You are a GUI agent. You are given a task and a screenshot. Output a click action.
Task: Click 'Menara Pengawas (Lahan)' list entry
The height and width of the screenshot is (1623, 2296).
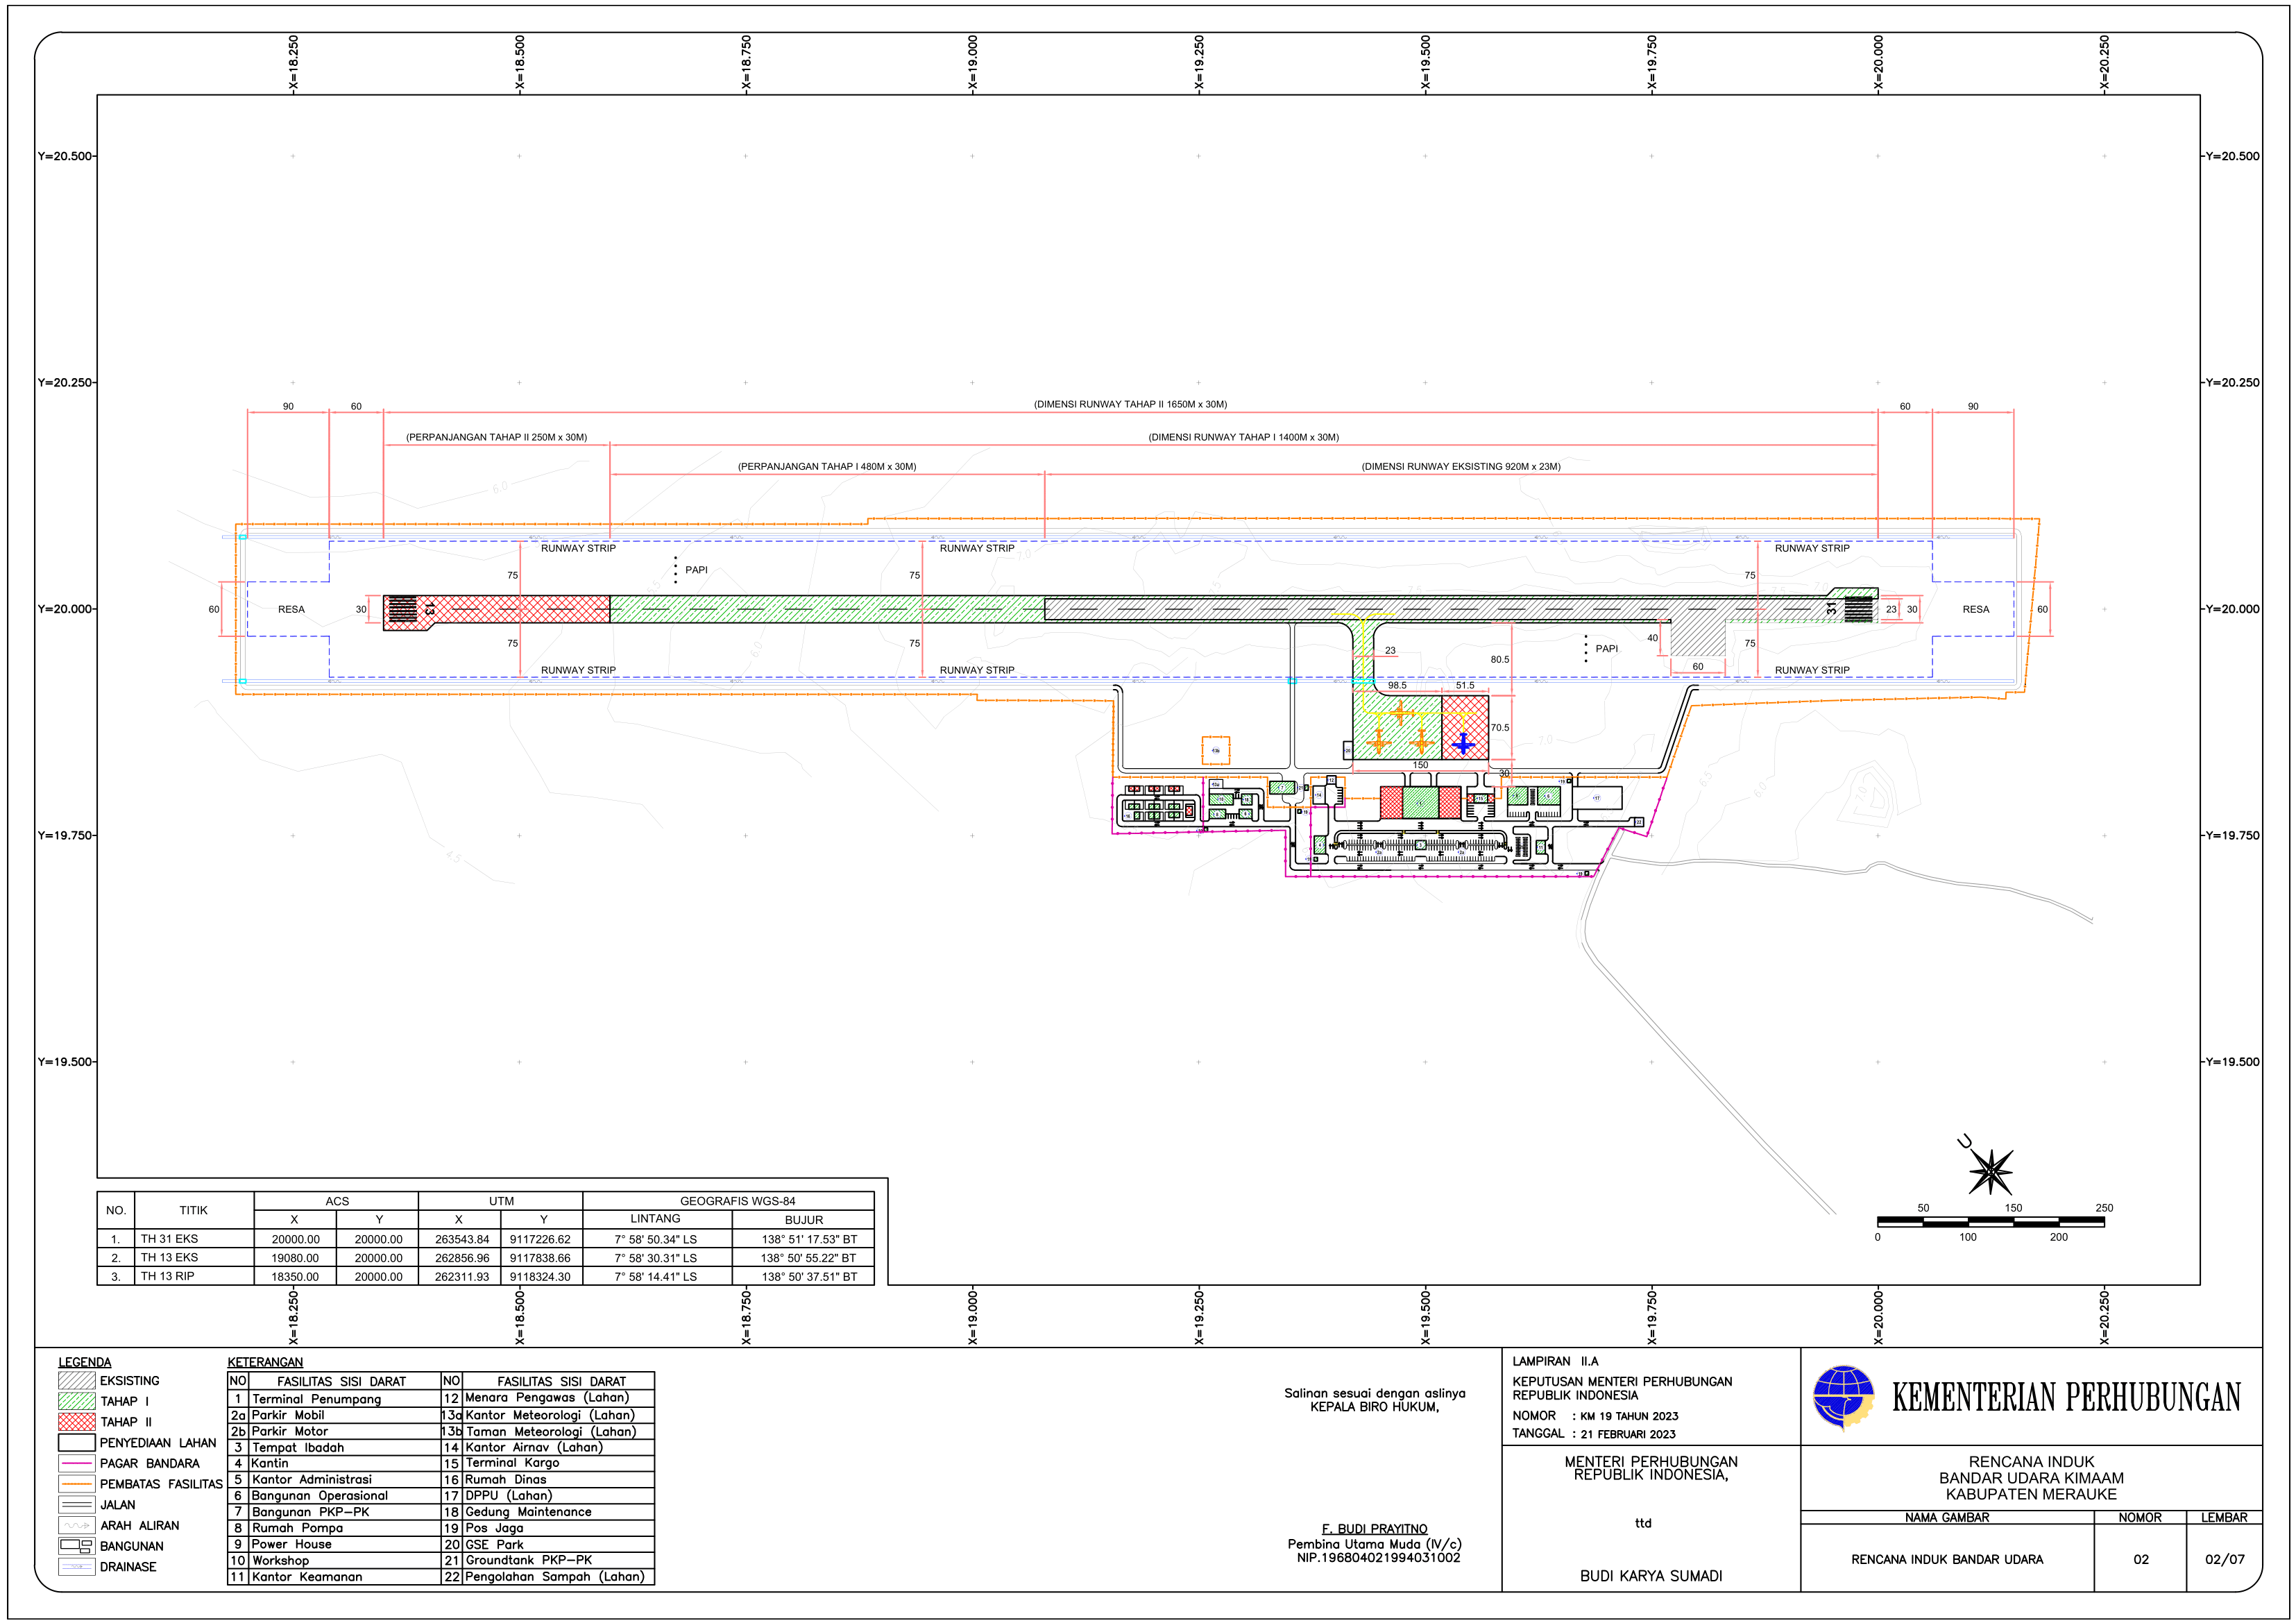pos(547,1397)
